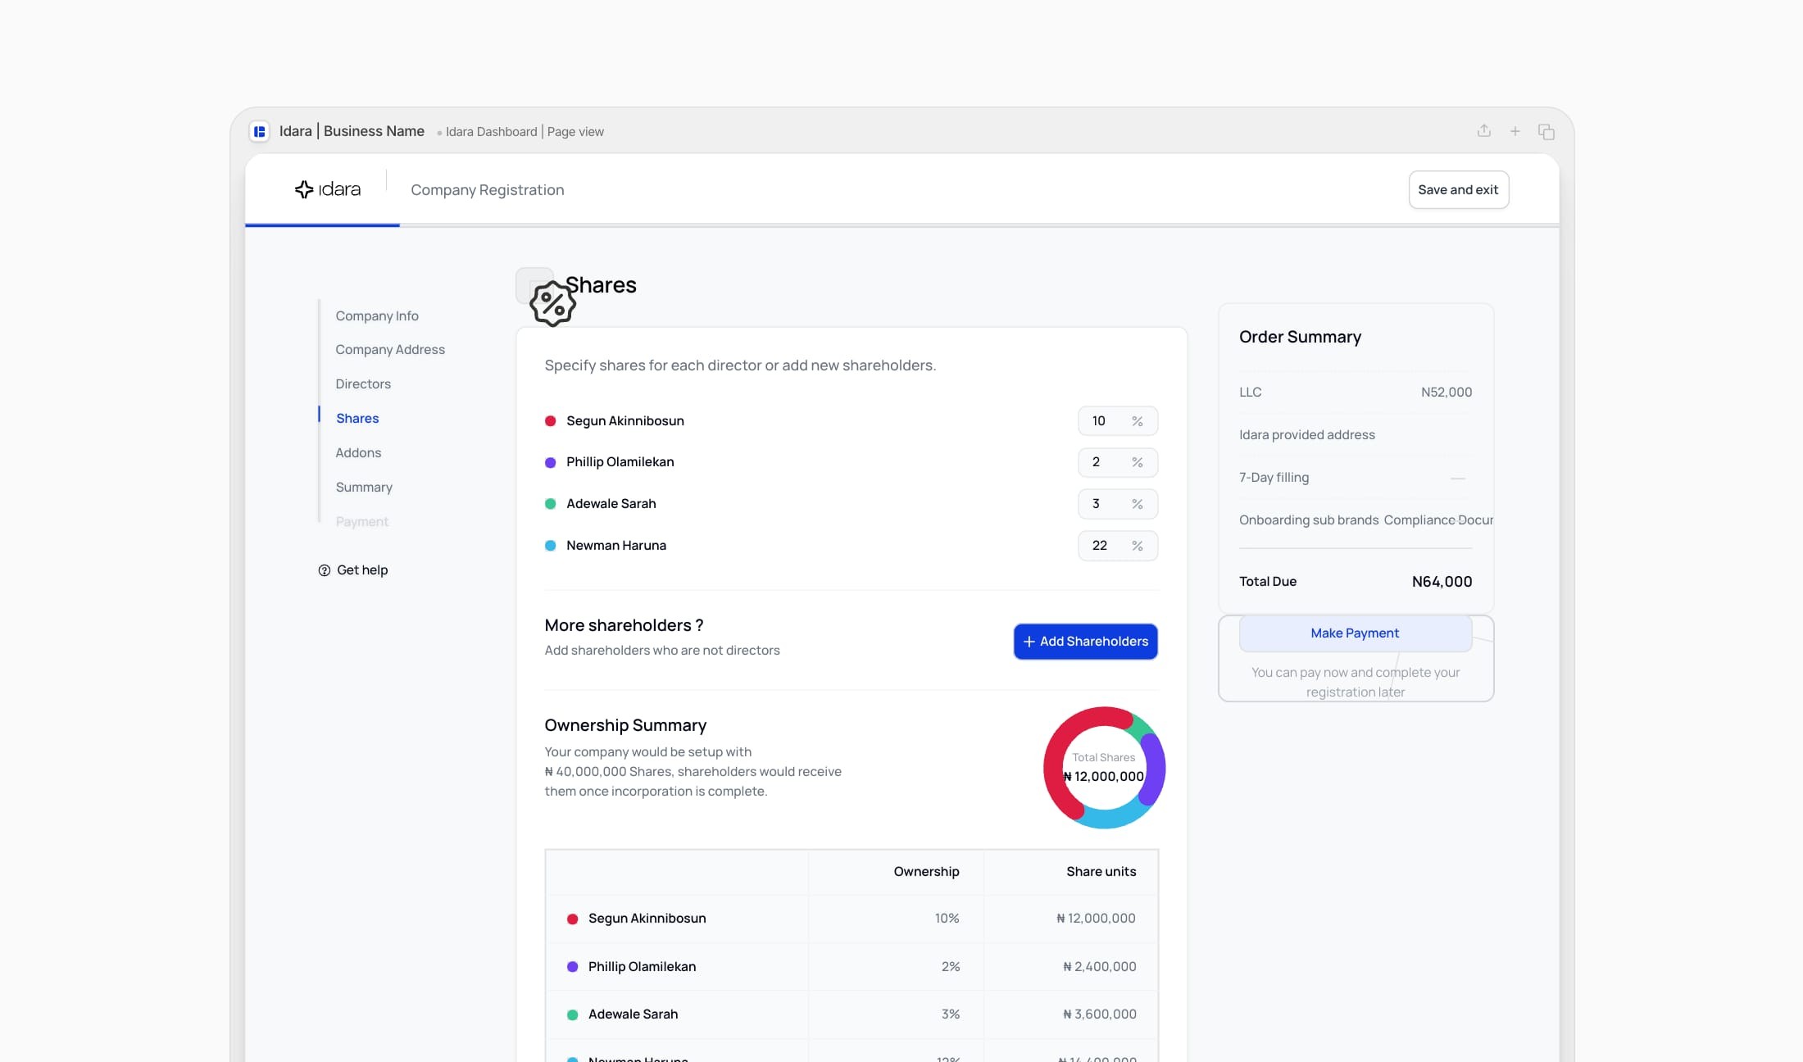Click blue dot beside Newman Haruna input row
This screenshot has height=1062, width=1803.
pyautogui.click(x=551, y=546)
